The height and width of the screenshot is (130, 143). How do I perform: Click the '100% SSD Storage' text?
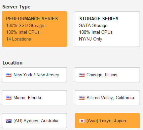pos(25,26)
